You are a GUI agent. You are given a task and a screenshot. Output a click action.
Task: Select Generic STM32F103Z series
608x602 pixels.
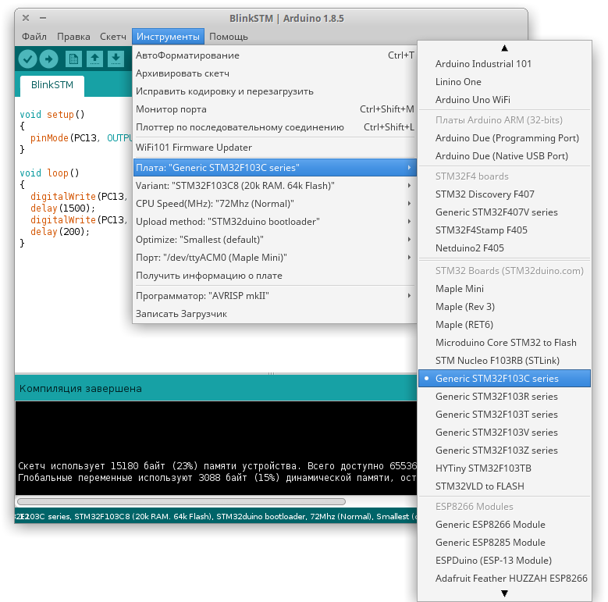(x=504, y=451)
